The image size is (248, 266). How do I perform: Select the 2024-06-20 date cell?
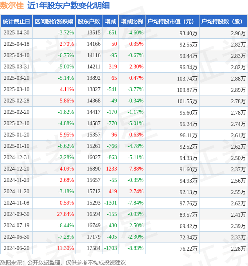[16, 248]
